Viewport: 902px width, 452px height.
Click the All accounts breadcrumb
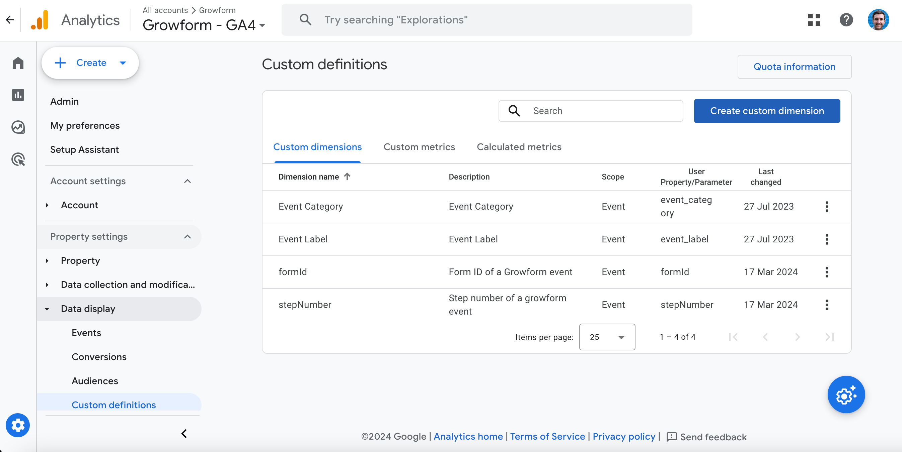tap(165, 10)
